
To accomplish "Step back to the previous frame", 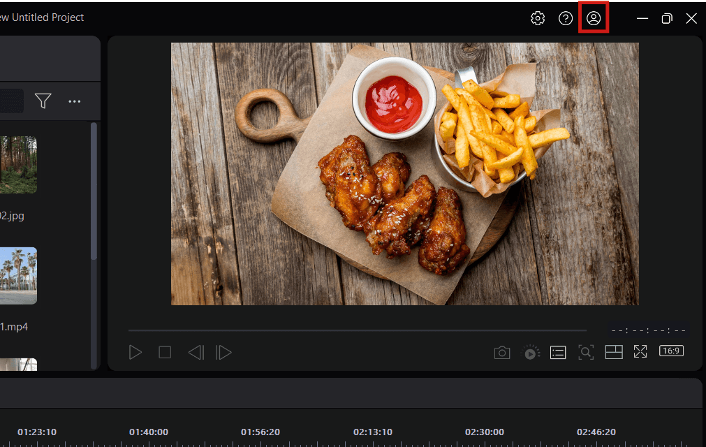I will (196, 353).
